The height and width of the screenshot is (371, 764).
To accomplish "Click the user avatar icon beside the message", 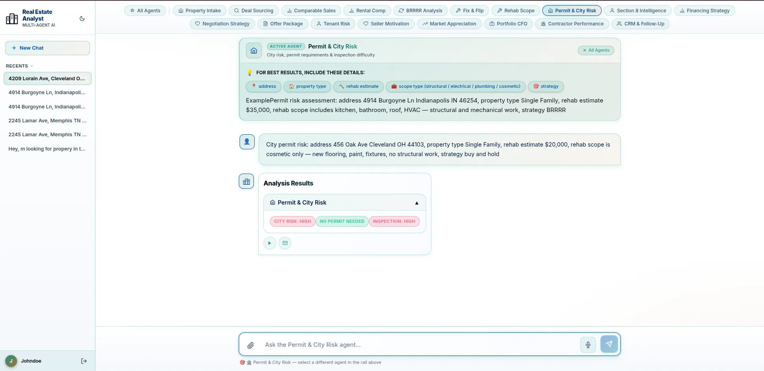I will [247, 141].
